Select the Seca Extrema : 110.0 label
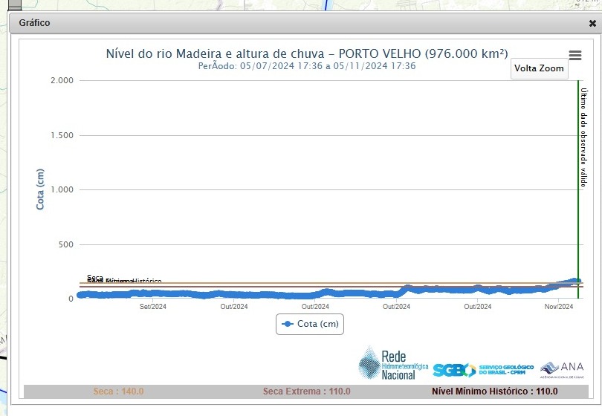The width and height of the screenshot is (602, 416). (x=306, y=391)
